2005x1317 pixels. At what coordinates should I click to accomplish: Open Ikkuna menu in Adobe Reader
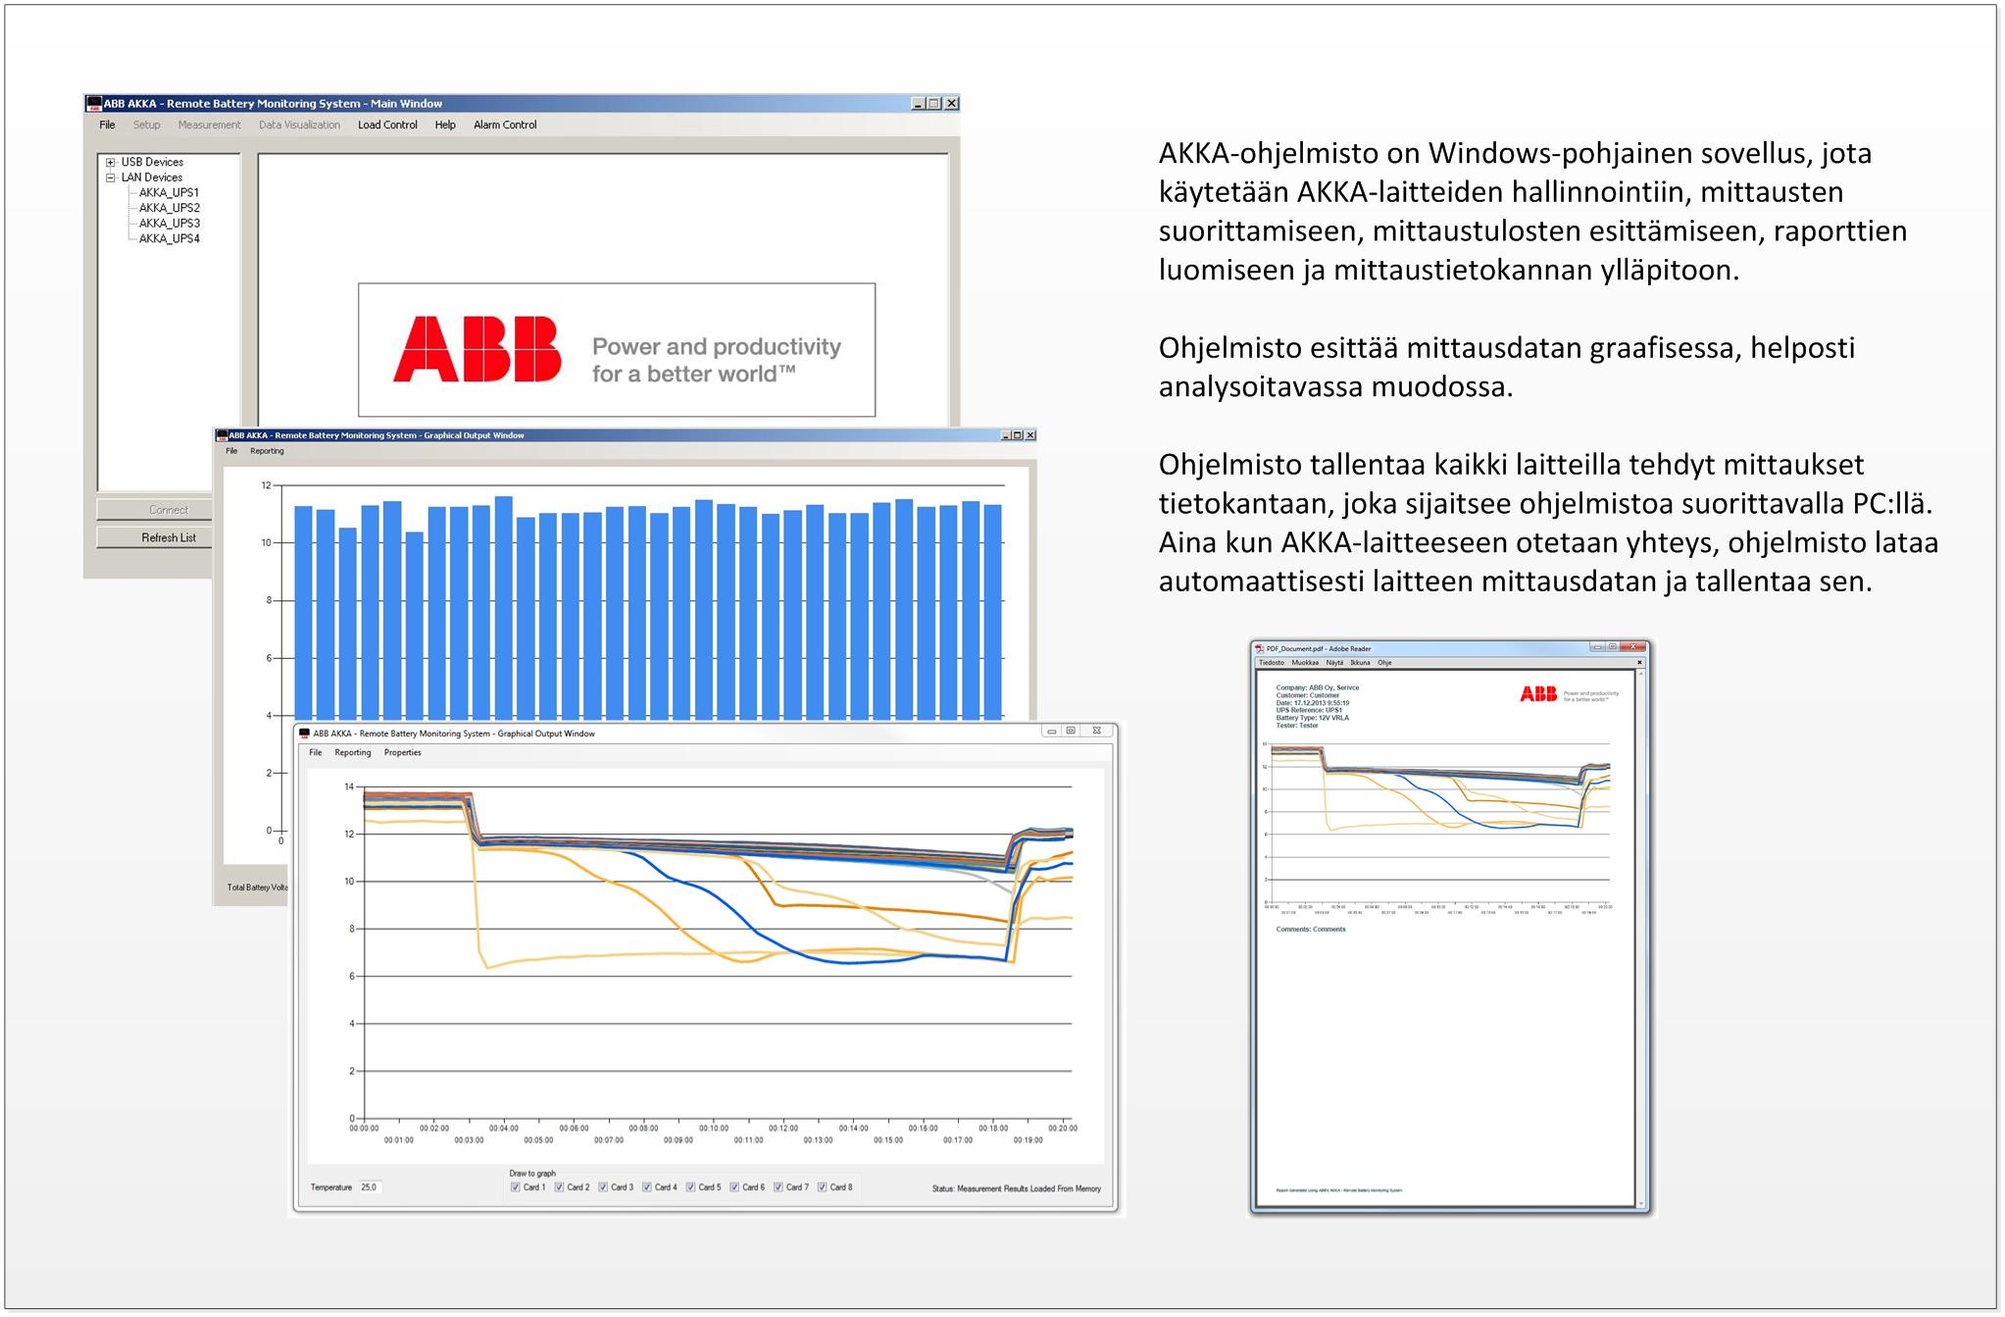[1360, 663]
